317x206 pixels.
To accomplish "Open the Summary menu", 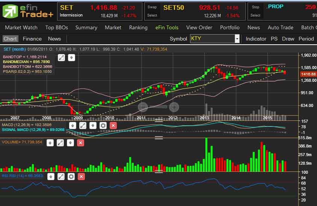I will click(x=86, y=27).
